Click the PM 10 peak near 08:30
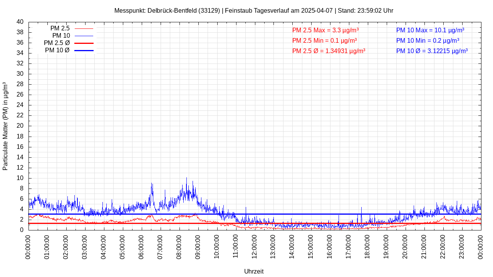The width and height of the screenshot is (493, 277). (187, 179)
